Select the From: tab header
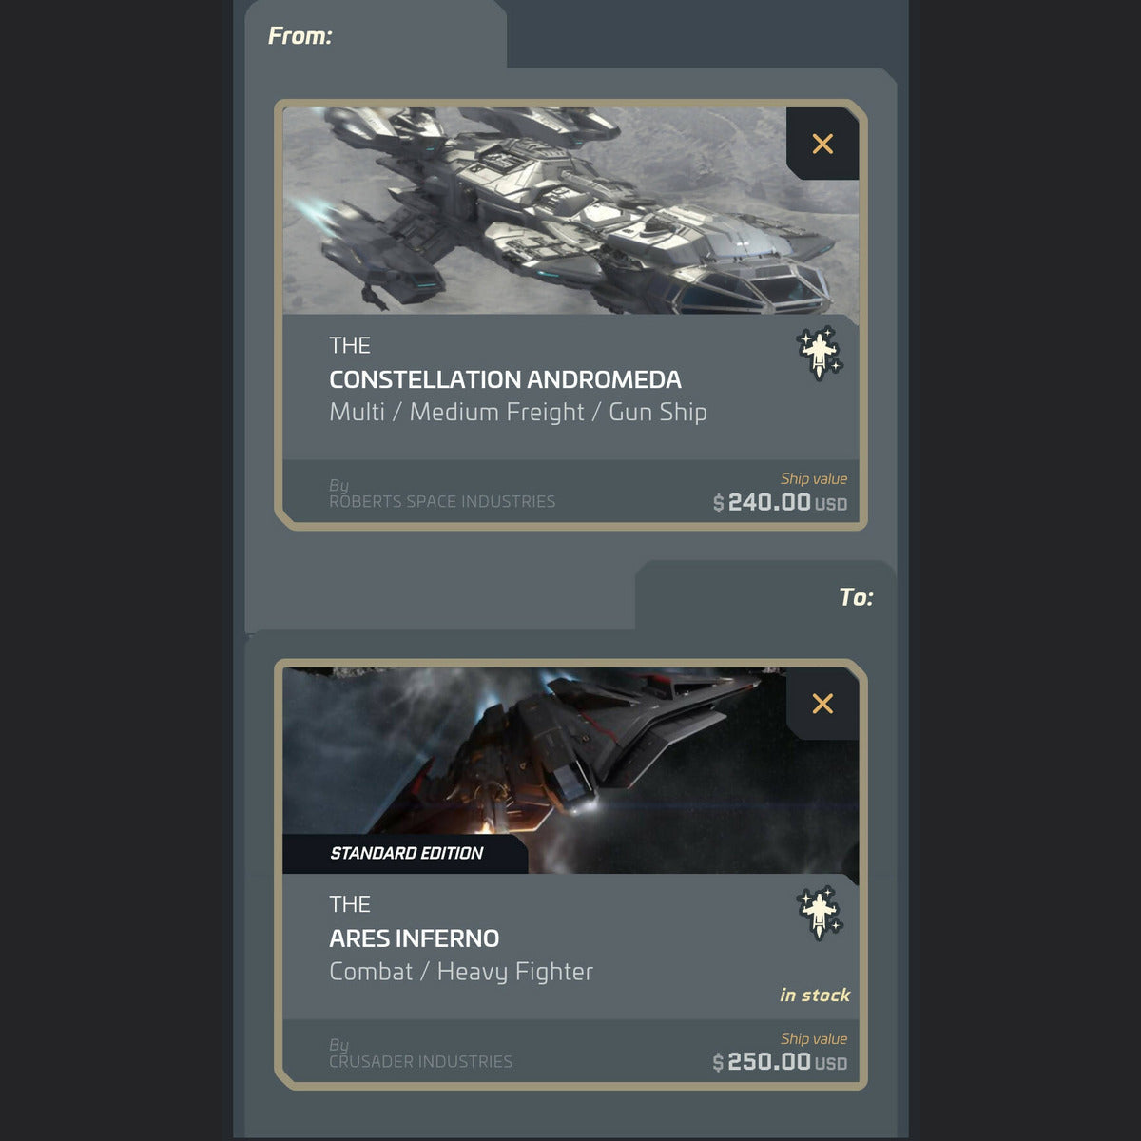Screen dimensions: 1141x1141 click(x=300, y=36)
